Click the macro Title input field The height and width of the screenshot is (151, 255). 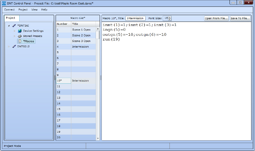pyautogui.click(x=135, y=18)
